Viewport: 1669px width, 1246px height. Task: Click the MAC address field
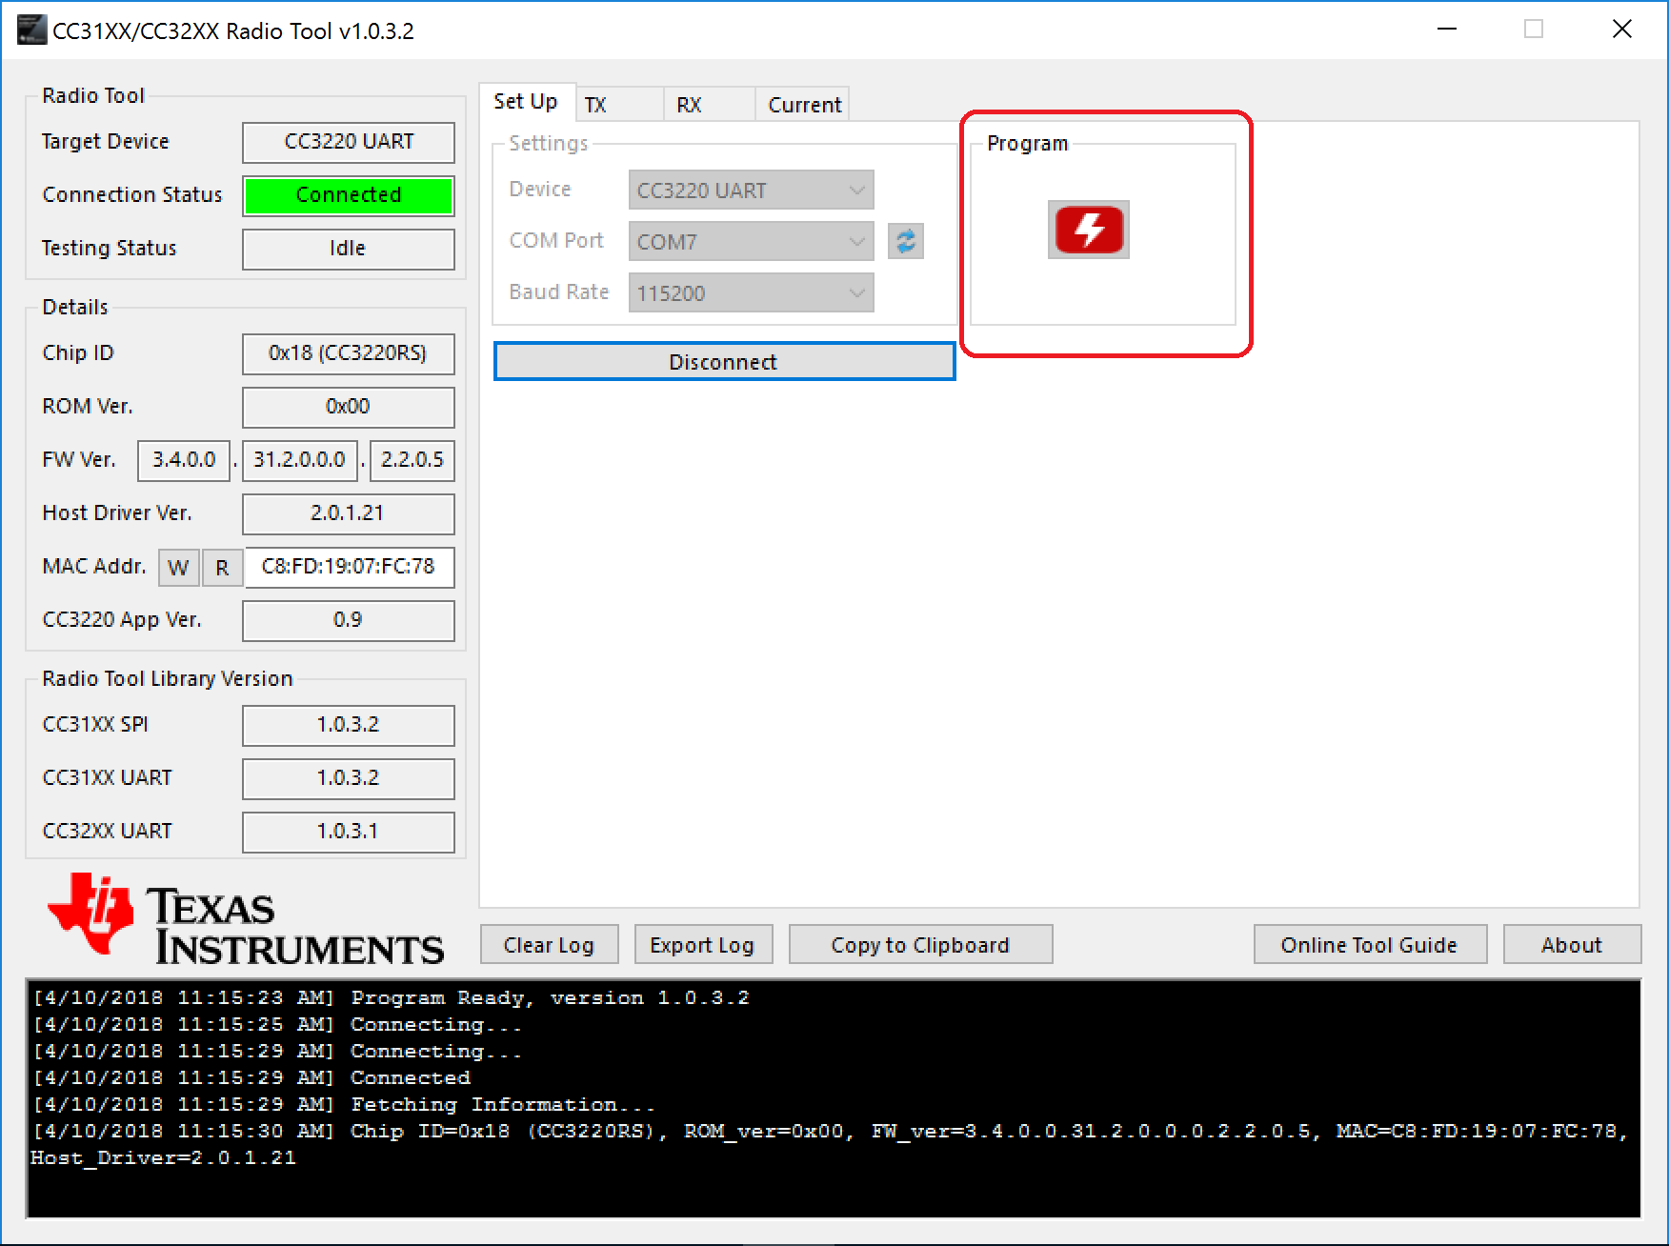(349, 567)
